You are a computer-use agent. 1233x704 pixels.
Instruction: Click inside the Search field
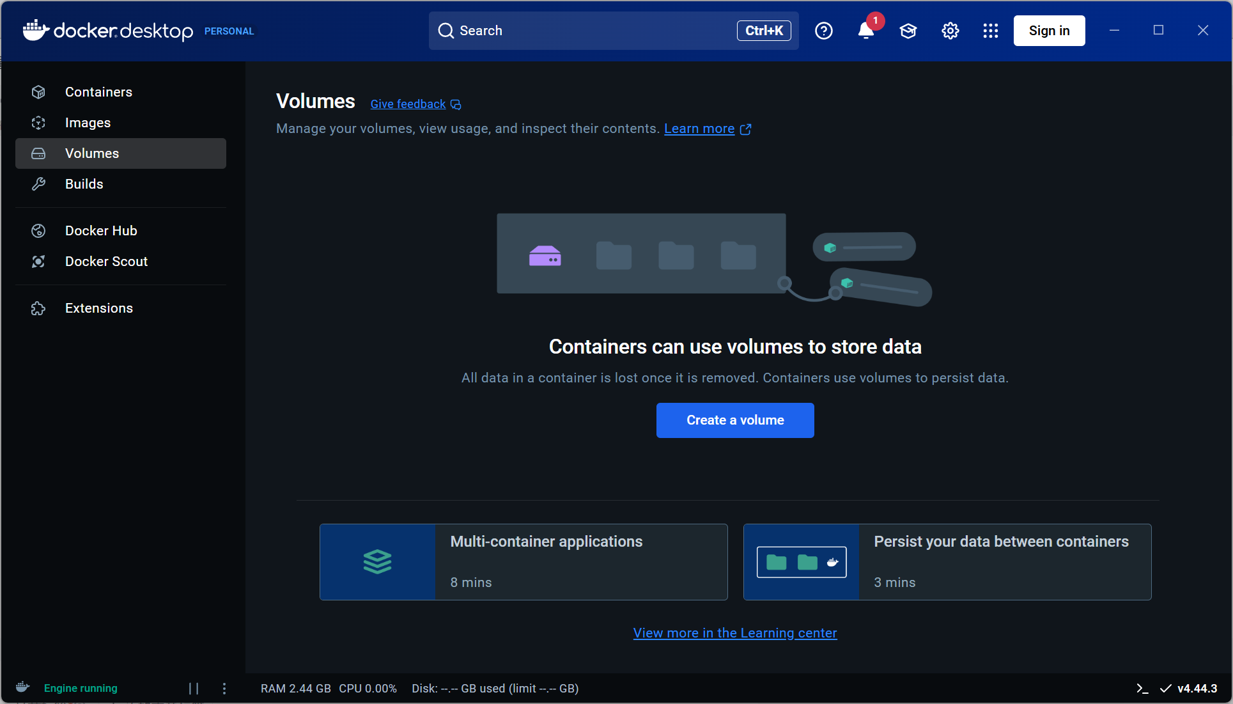tap(614, 31)
